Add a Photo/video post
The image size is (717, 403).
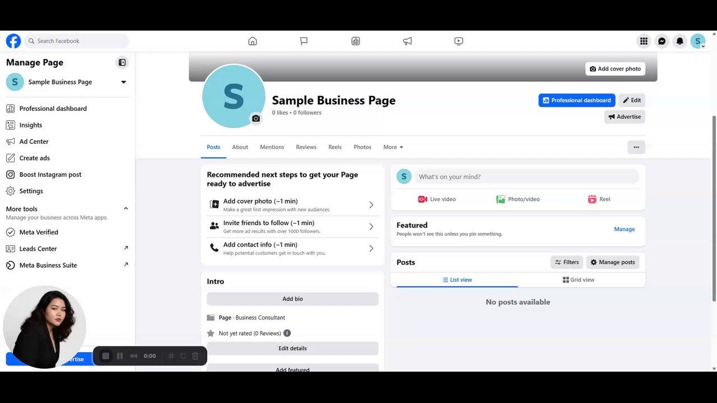(x=518, y=199)
